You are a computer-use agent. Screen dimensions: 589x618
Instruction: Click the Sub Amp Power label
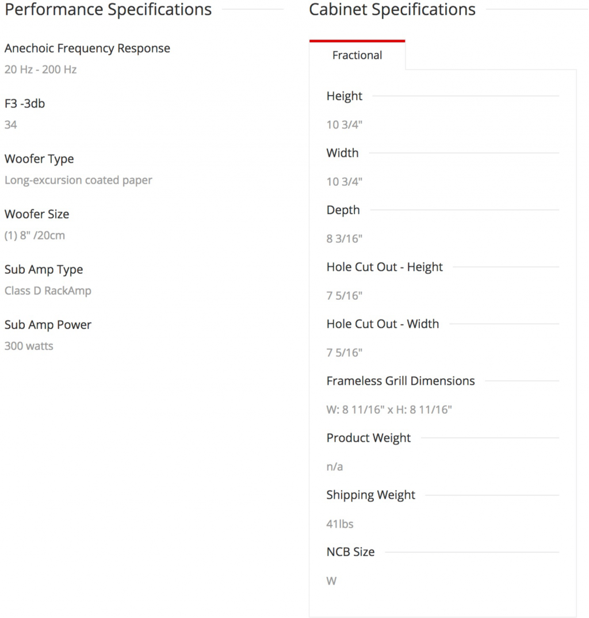click(x=48, y=325)
